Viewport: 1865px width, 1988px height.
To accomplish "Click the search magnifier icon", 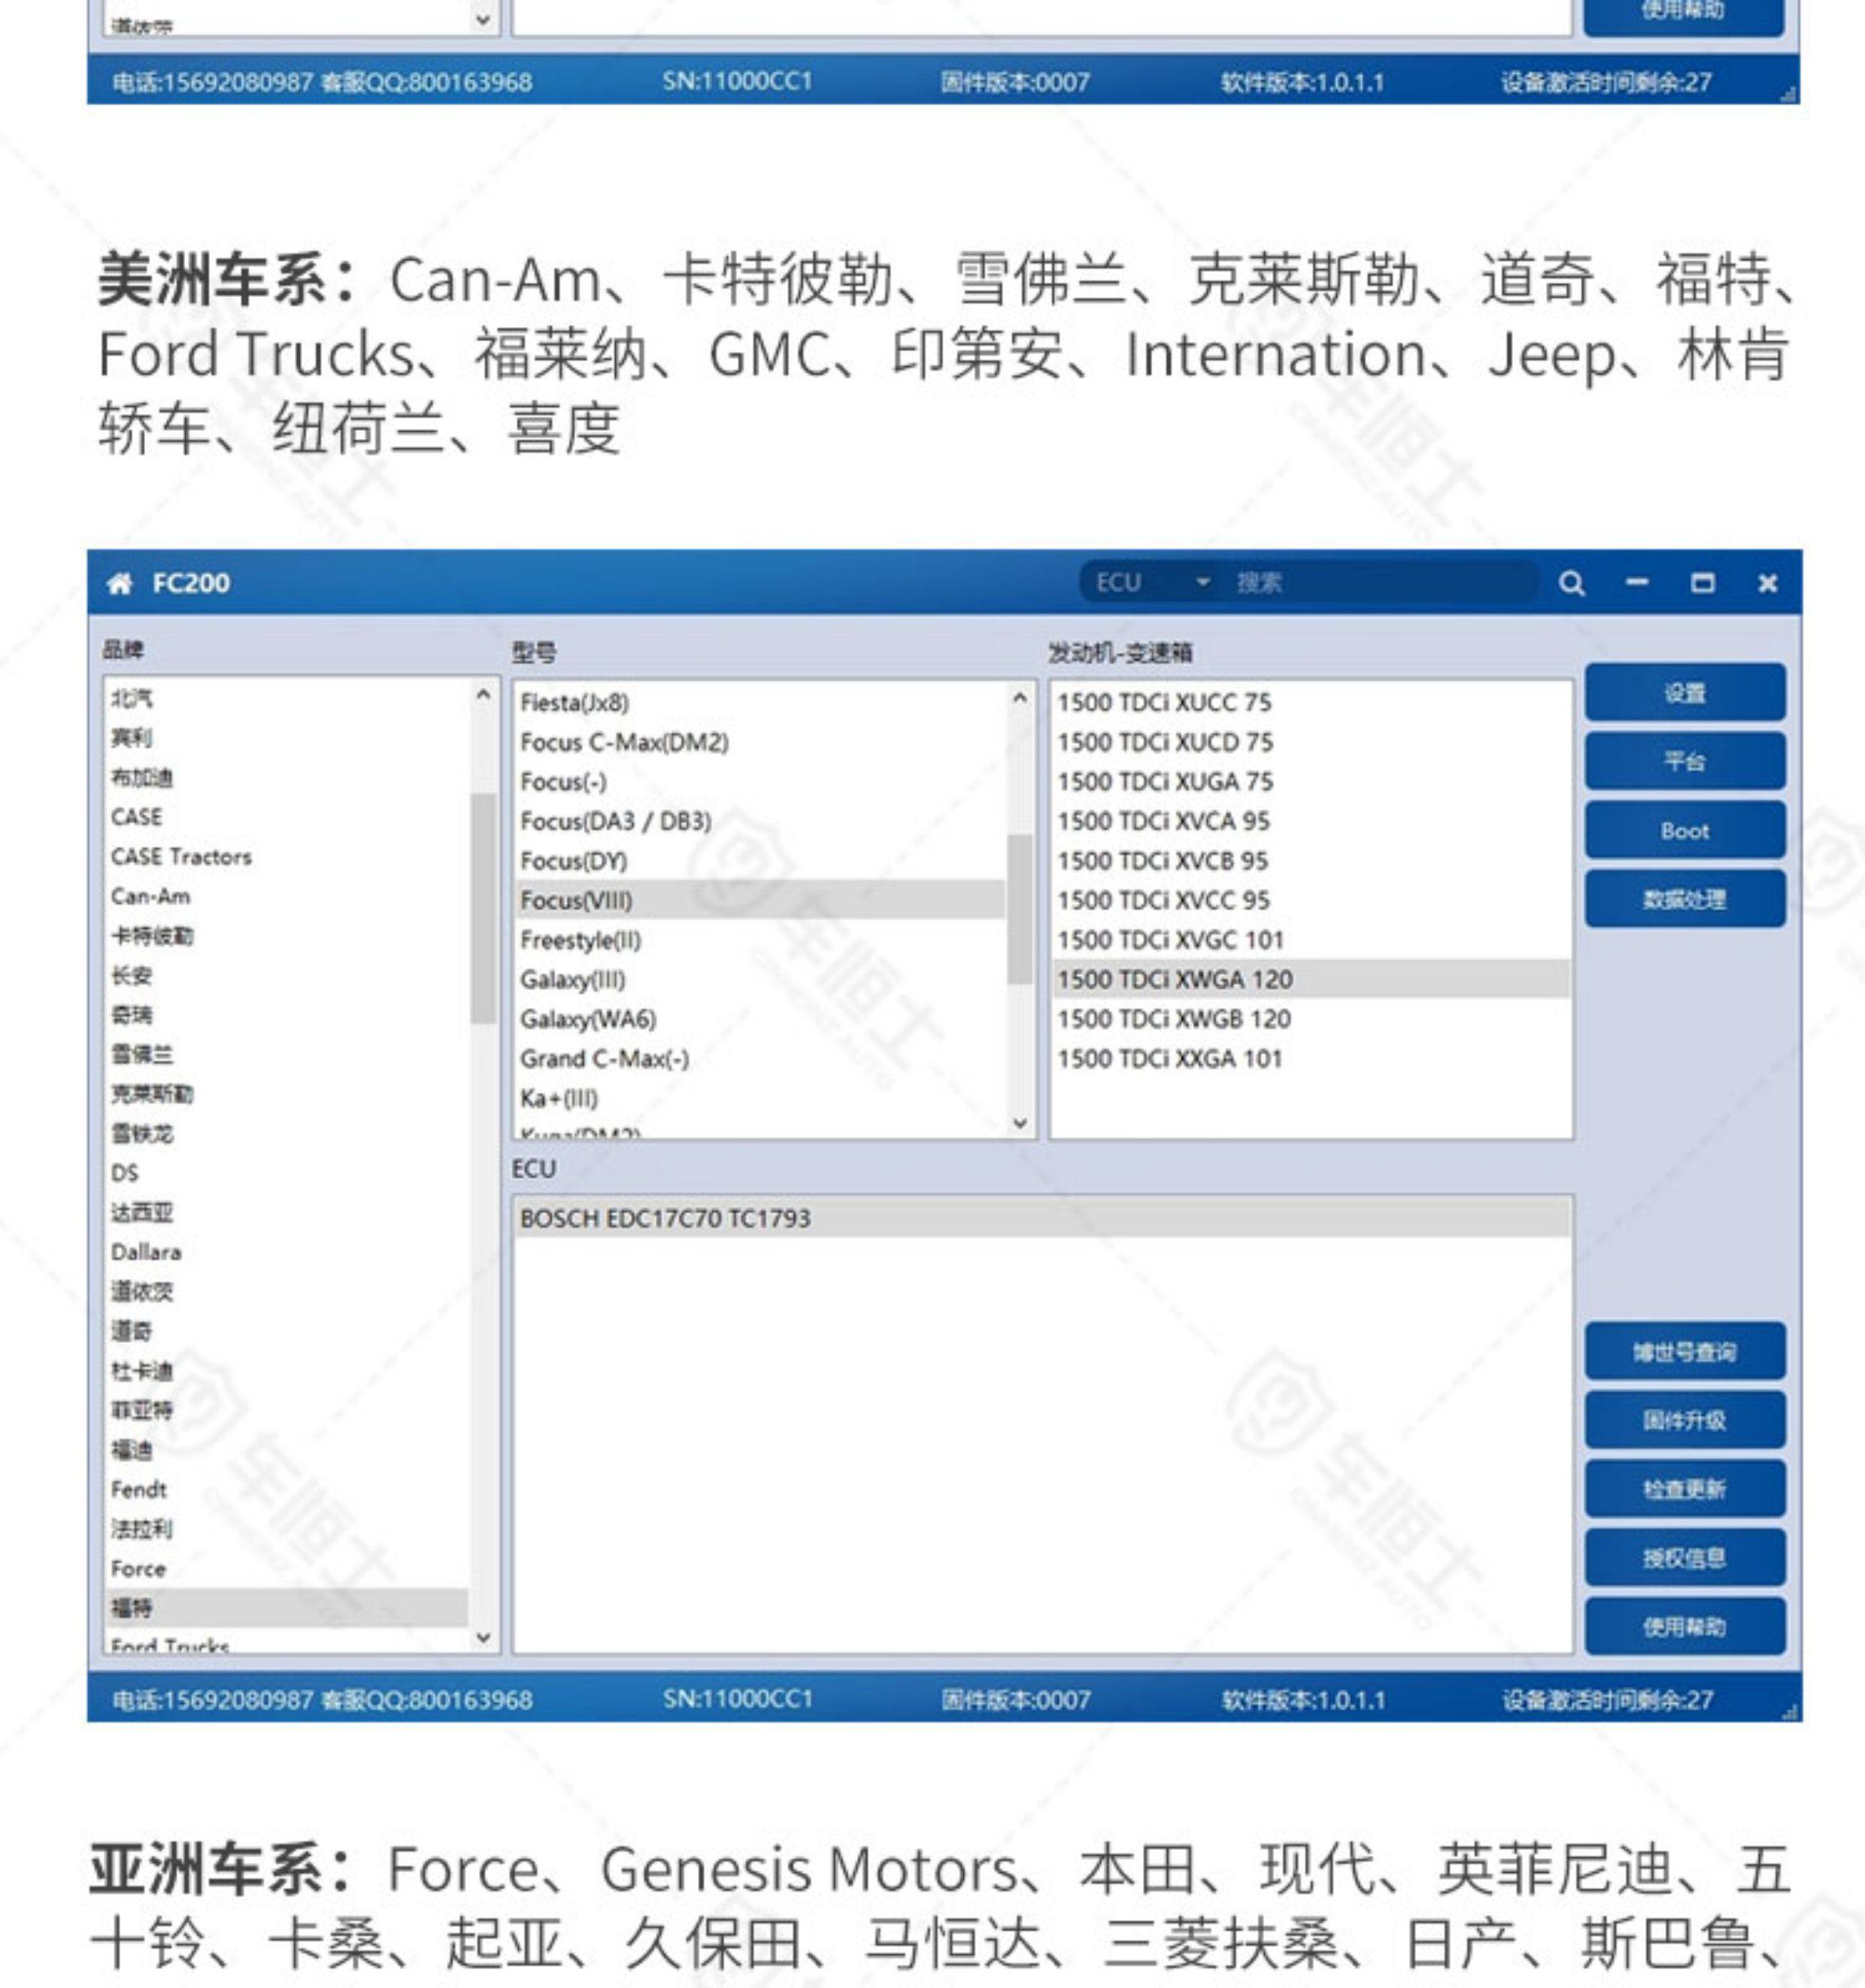I will pyautogui.click(x=1571, y=583).
